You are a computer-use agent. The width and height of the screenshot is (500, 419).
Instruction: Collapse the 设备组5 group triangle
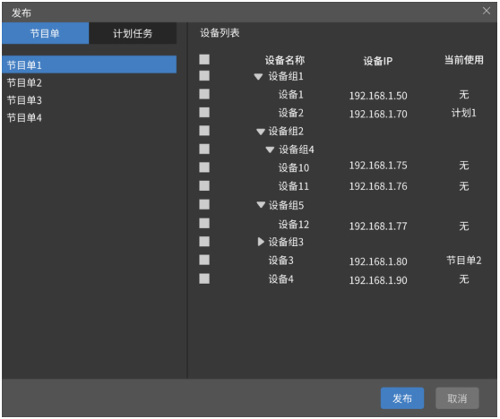(x=261, y=205)
